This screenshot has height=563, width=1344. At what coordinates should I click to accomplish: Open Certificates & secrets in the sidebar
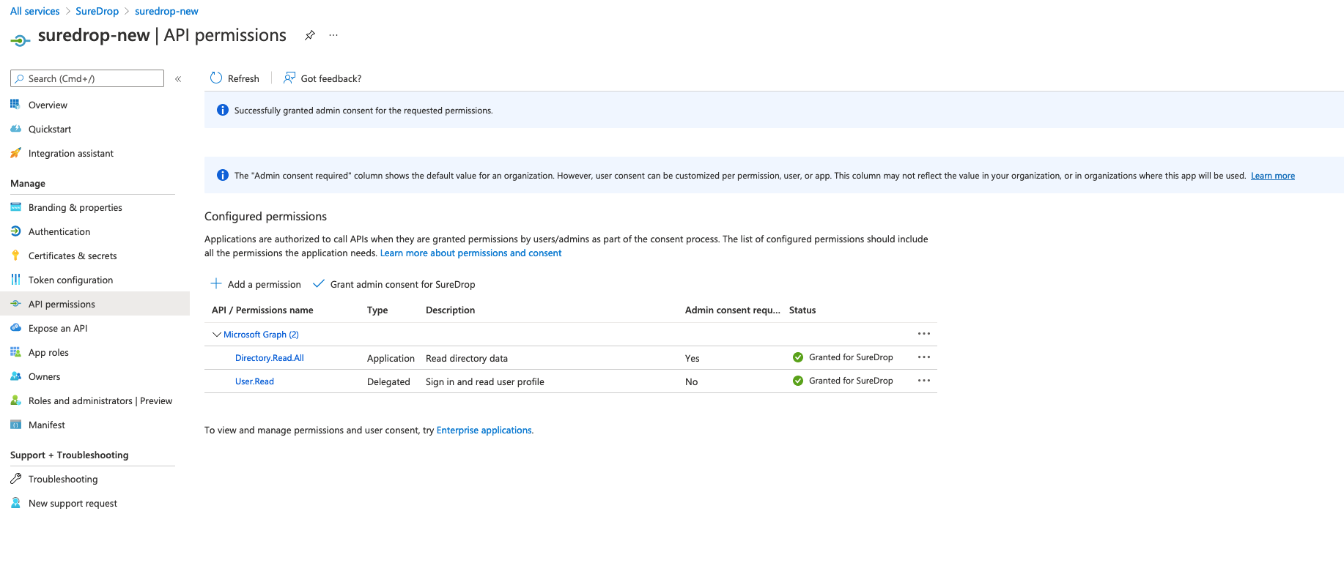73,256
